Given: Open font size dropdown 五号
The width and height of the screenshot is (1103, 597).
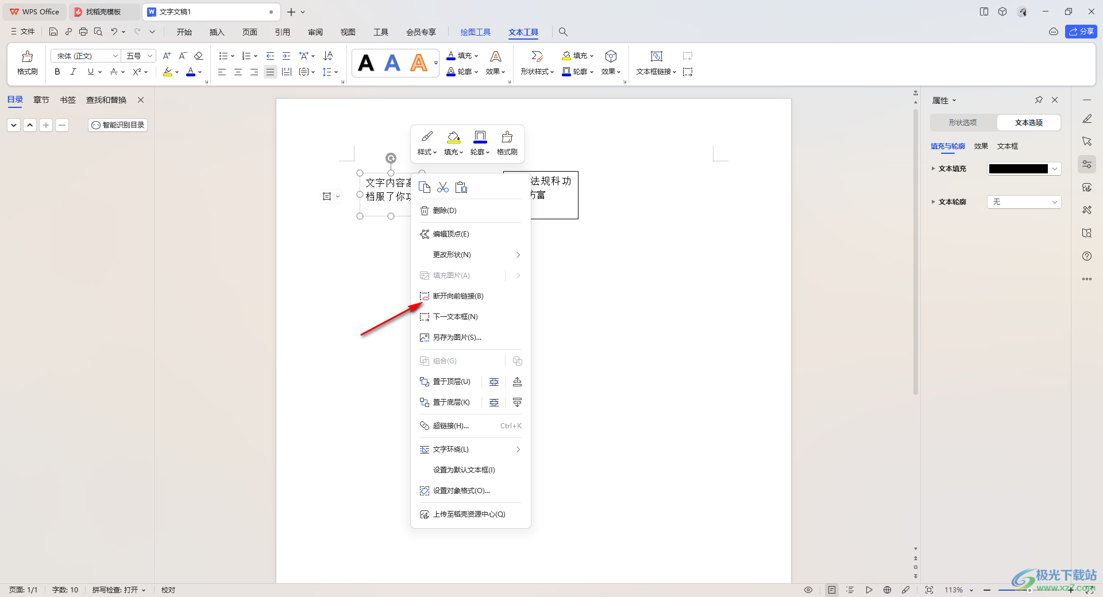Looking at the screenshot, I should [140, 56].
